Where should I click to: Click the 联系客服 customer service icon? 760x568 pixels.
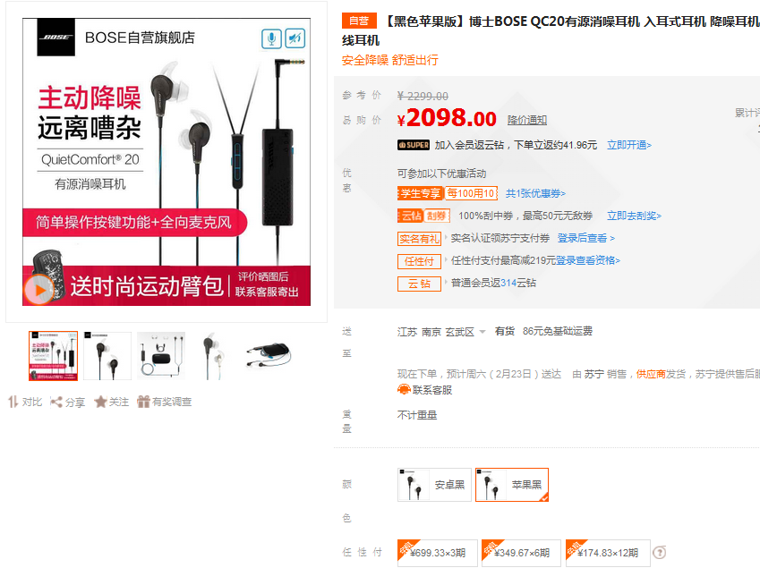coord(404,389)
